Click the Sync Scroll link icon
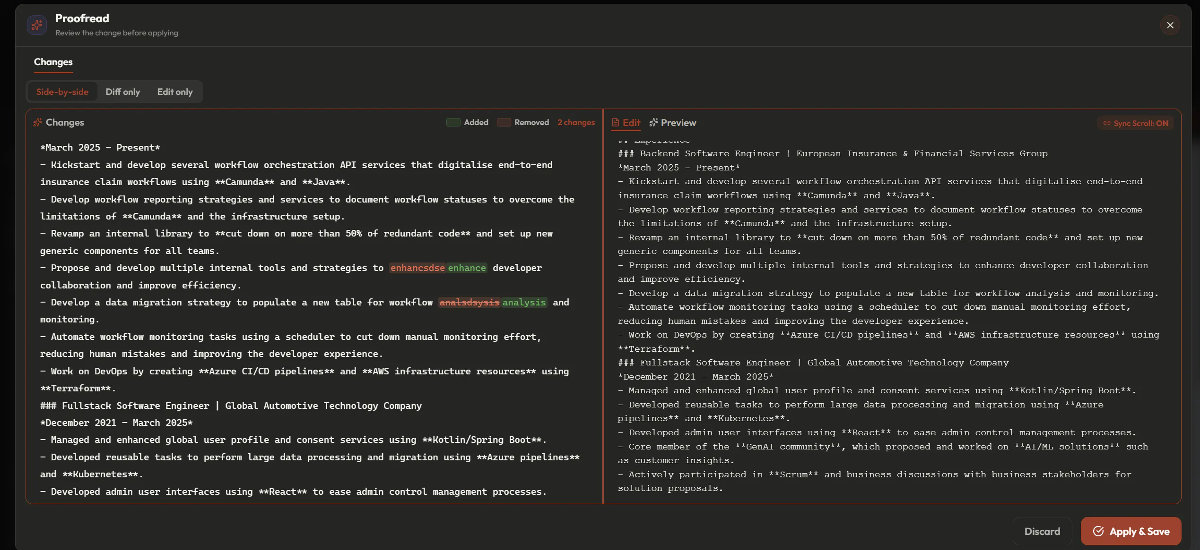 click(x=1107, y=123)
